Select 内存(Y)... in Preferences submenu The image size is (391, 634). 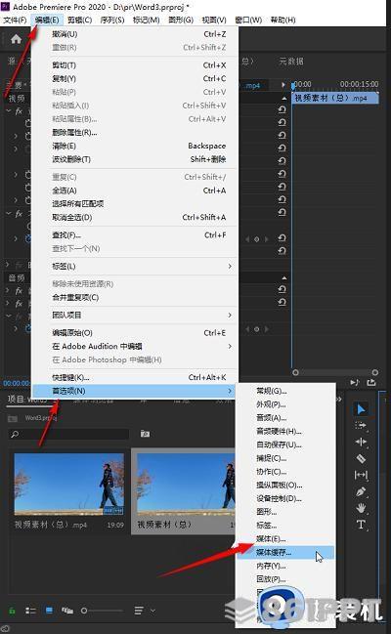285,566
